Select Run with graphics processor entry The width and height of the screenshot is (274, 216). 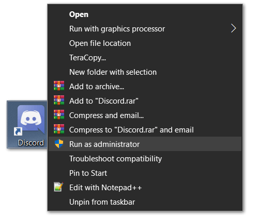click(145, 29)
